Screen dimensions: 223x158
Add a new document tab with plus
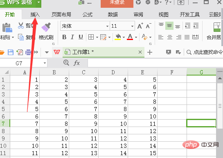150,52
